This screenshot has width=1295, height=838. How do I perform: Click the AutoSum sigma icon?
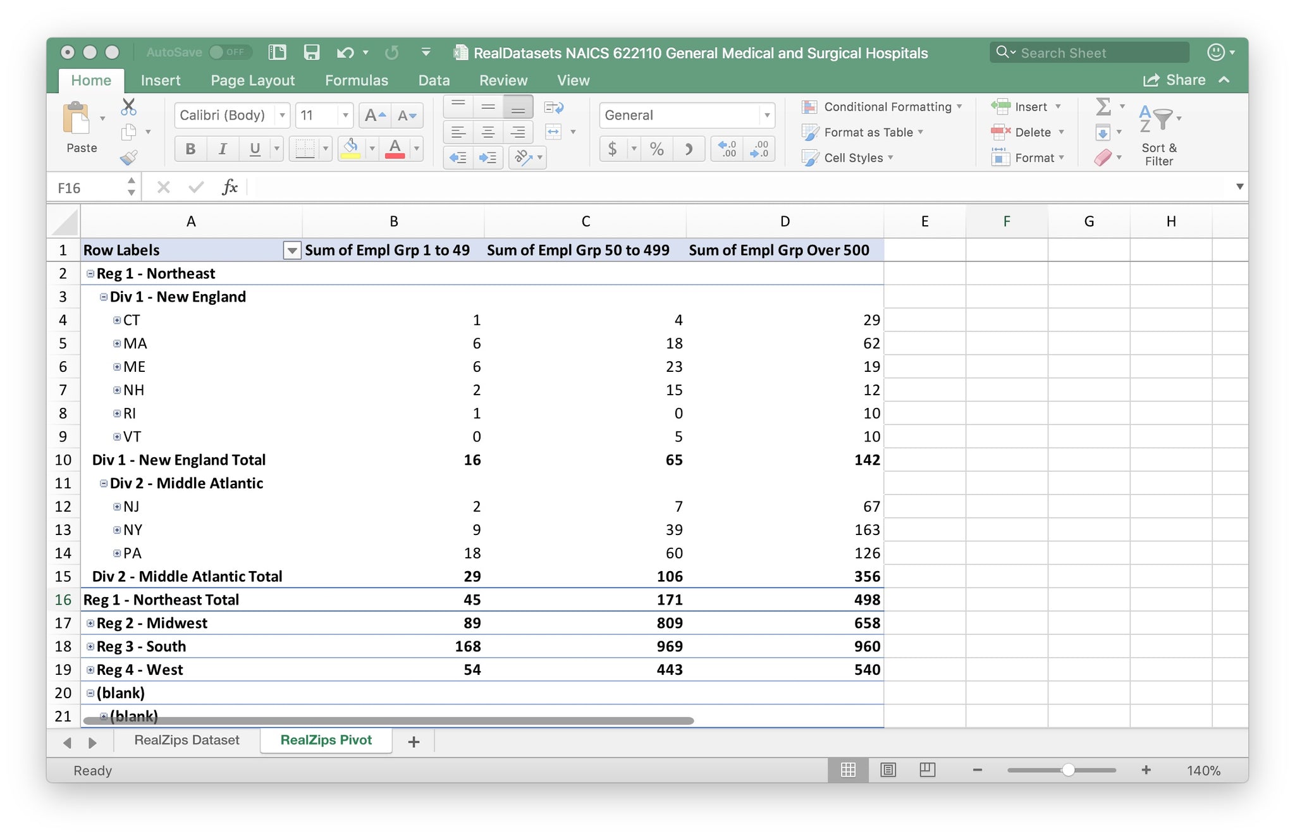click(1103, 106)
